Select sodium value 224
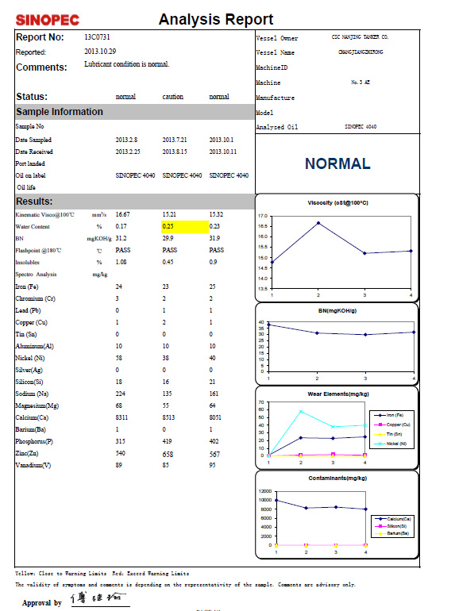Image resolution: width=455 pixels, height=611 pixels. pyautogui.click(x=120, y=394)
